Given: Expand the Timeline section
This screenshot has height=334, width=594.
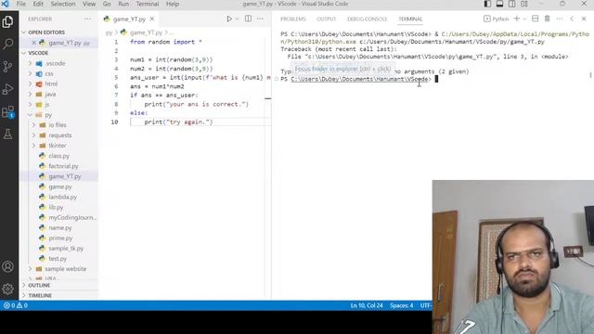Looking at the screenshot, I should [x=40, y=295].
